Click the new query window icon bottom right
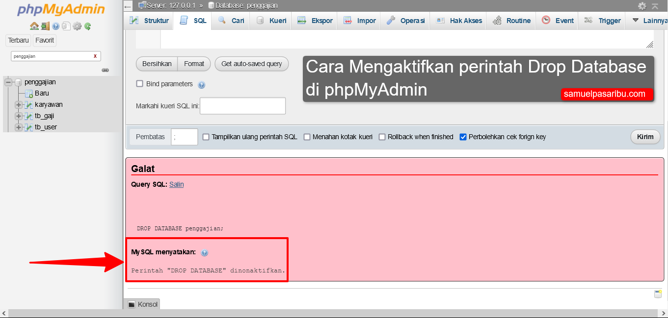 (658, 294)
